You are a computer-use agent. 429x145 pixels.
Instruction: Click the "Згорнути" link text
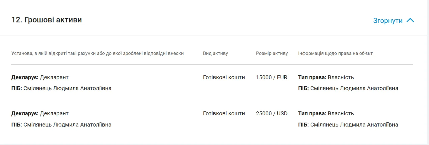[388, 21]
